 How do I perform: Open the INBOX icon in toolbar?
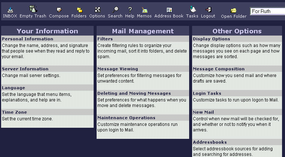coord(10,10)
